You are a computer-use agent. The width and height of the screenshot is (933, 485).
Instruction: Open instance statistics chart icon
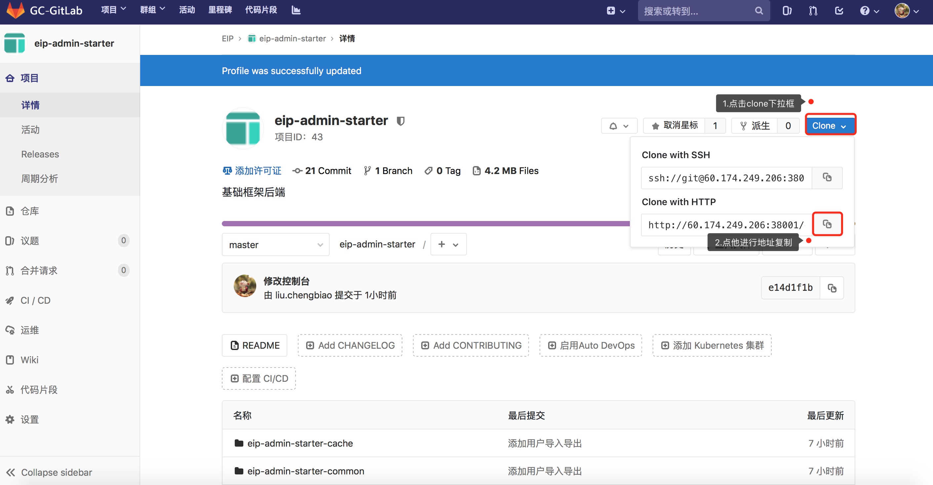coord(296,10)
